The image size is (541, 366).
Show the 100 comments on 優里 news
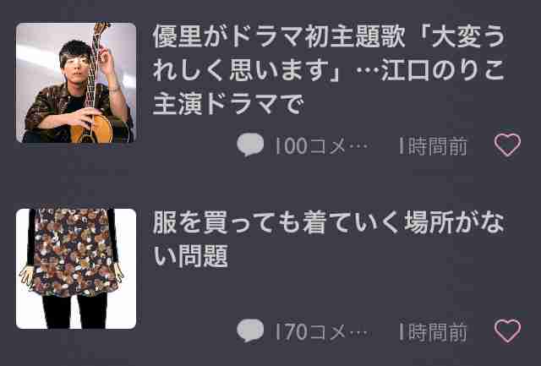tap(322, 146)
